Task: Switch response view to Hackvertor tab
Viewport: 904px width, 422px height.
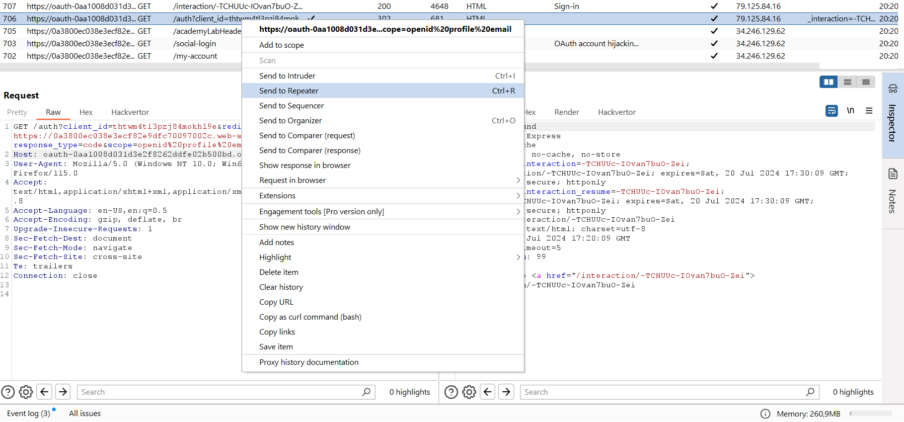Action: tap(617, 112)
